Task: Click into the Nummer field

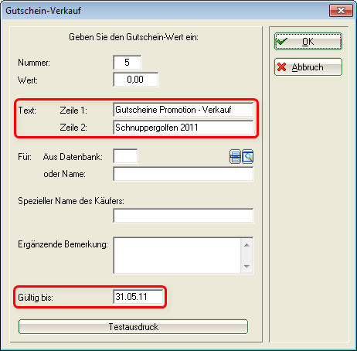Action: pyautogui.click(x=127, y=63)
